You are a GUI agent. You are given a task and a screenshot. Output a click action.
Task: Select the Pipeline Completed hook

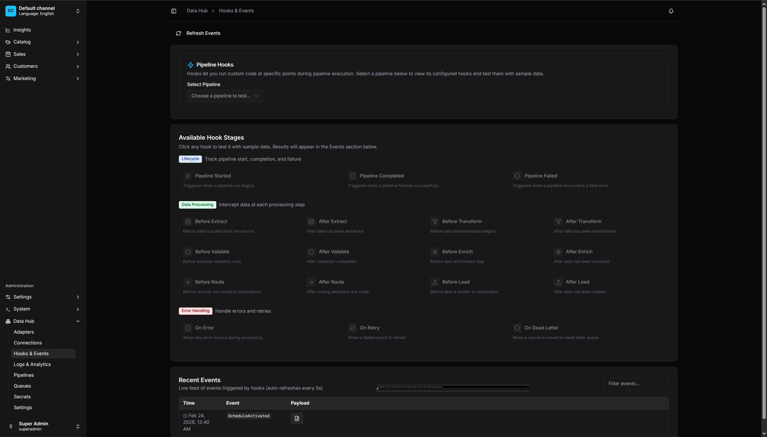tap(423, 180)
